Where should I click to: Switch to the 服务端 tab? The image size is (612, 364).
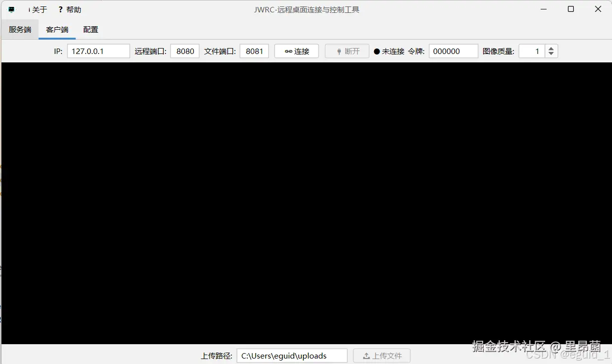pos(20,29)
